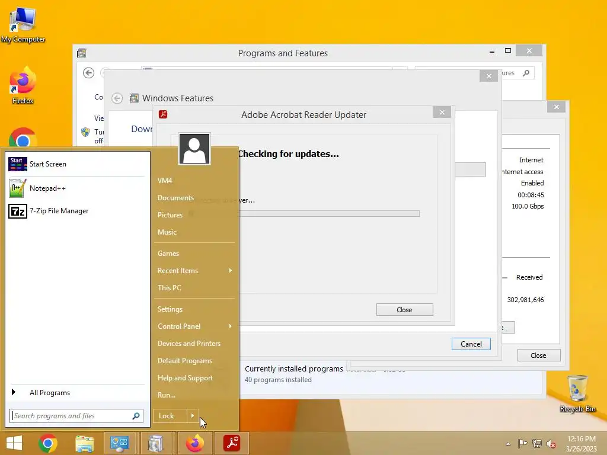607x455 pixels.
Task: Click the user account picture in Start menu
Action: point(194,149)
